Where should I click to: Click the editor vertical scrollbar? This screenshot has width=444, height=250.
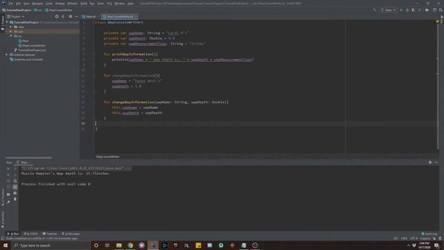(438, 85)
